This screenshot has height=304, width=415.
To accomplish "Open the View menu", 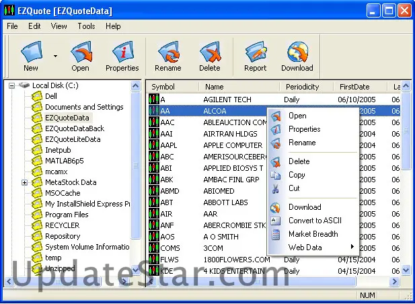I will pos(59,26).
